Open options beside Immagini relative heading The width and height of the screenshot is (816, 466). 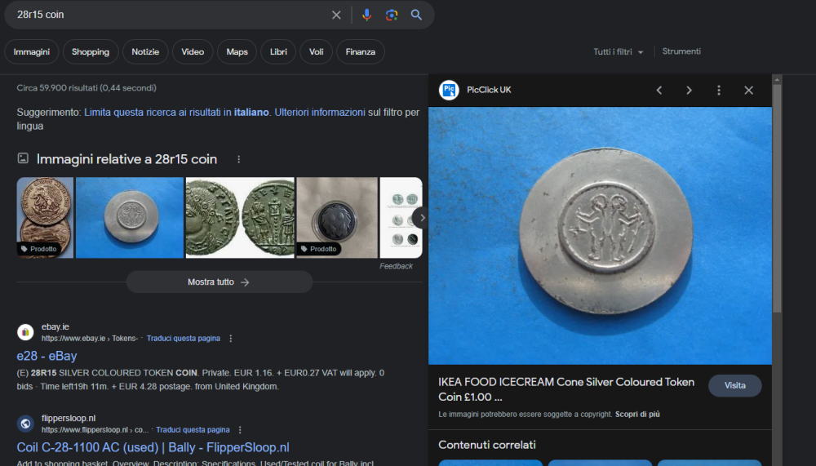click(x=238, y=159)
